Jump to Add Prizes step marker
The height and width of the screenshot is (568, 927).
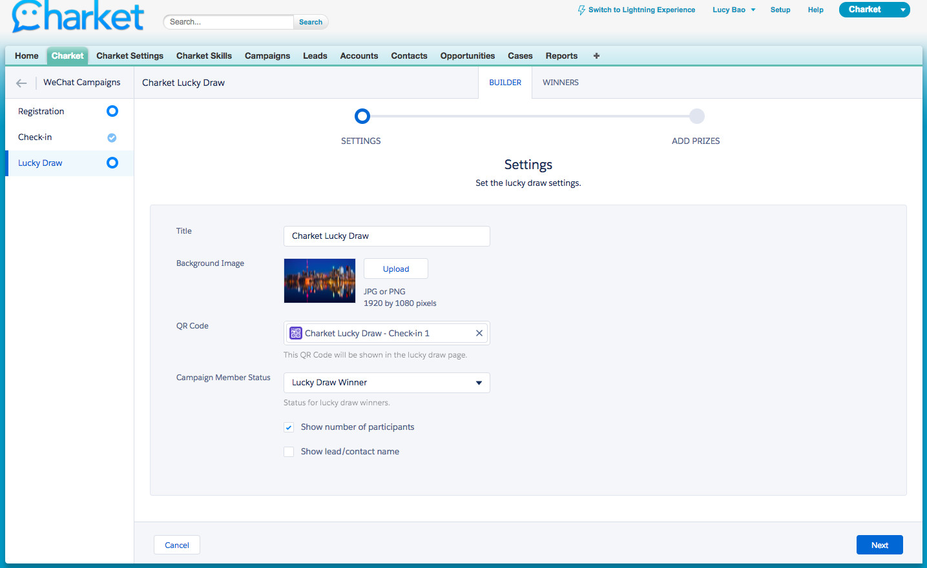coord(696,116)
